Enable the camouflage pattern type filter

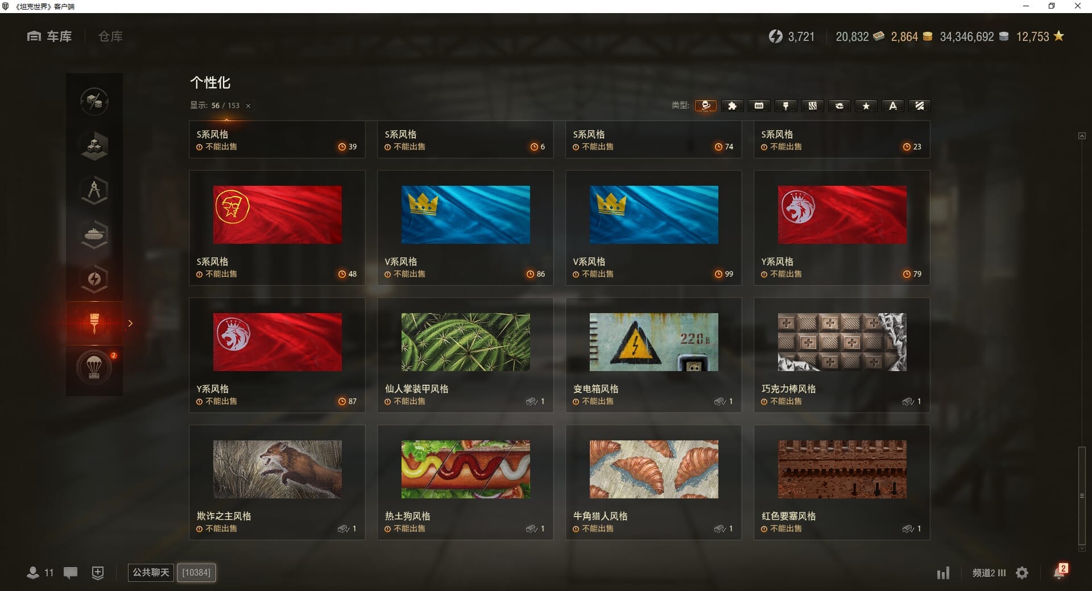[812, 106]
